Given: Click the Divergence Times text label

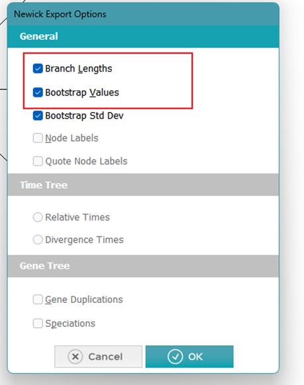Looking at the screenshot, I should 84,240.
